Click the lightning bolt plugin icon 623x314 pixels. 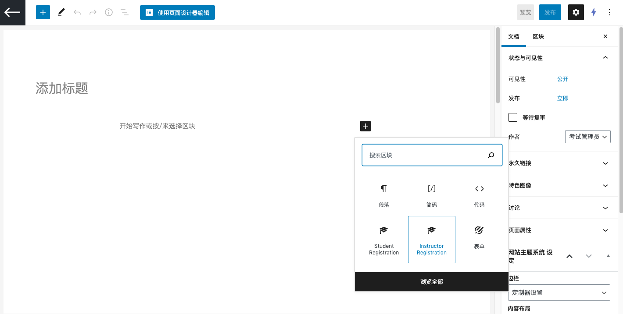[594, 12]
